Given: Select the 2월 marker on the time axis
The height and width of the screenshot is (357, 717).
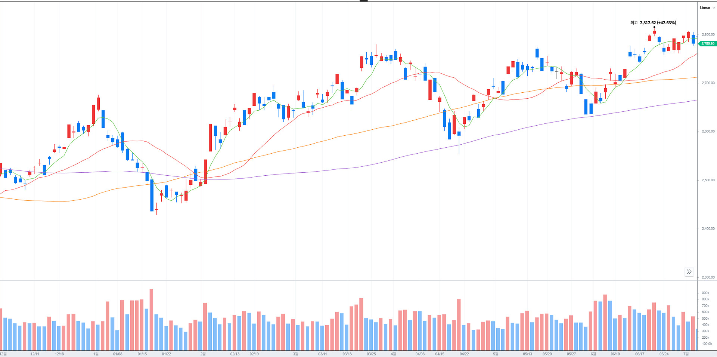Looking at the screenshot, I should click(203, 354).
